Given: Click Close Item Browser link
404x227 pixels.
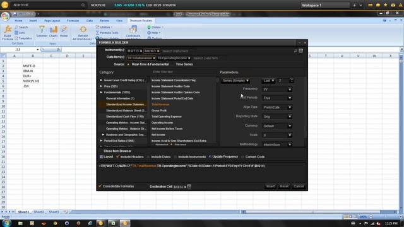Looking at the screenshot, I should [117, 151].
